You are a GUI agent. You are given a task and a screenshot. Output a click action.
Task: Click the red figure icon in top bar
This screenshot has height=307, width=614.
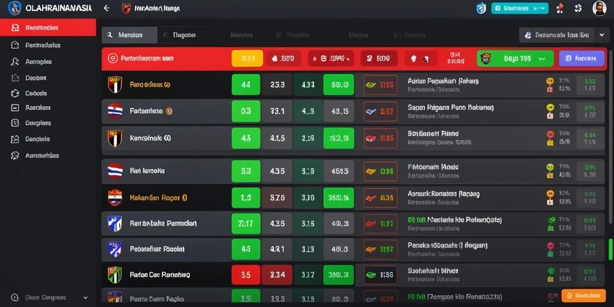(561, 8)
